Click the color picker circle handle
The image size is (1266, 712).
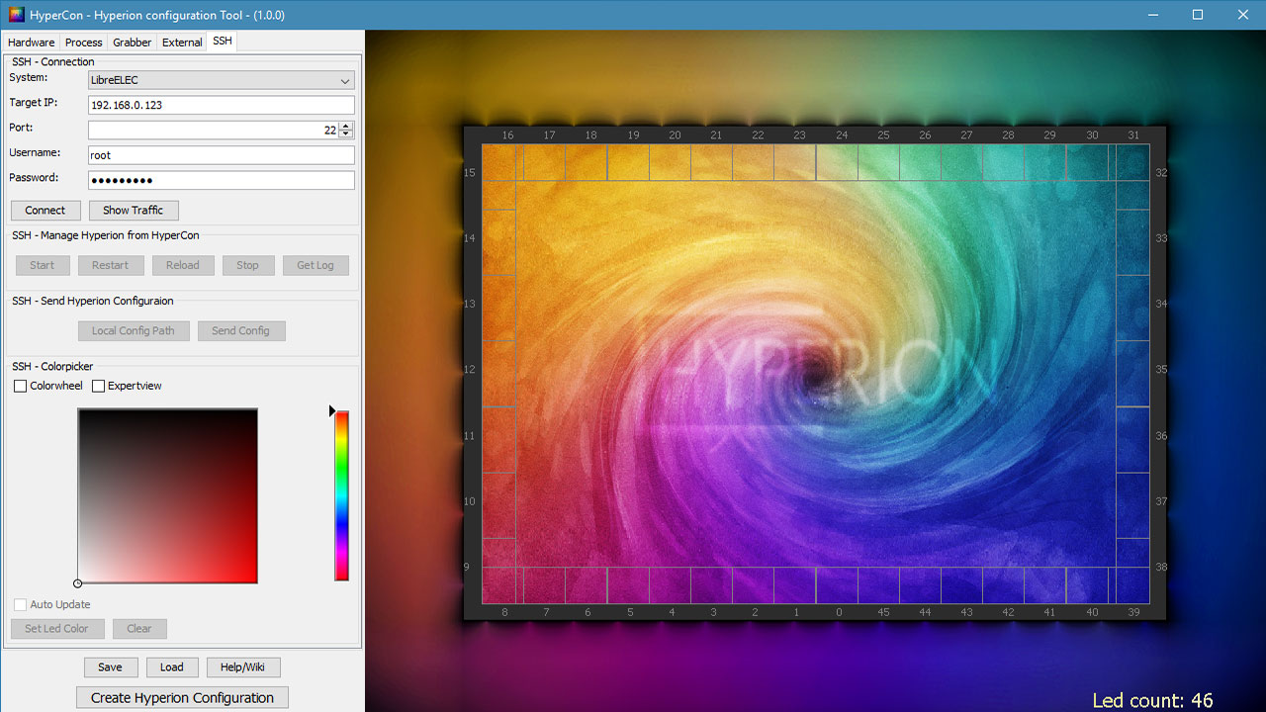(x=78, y=583)
